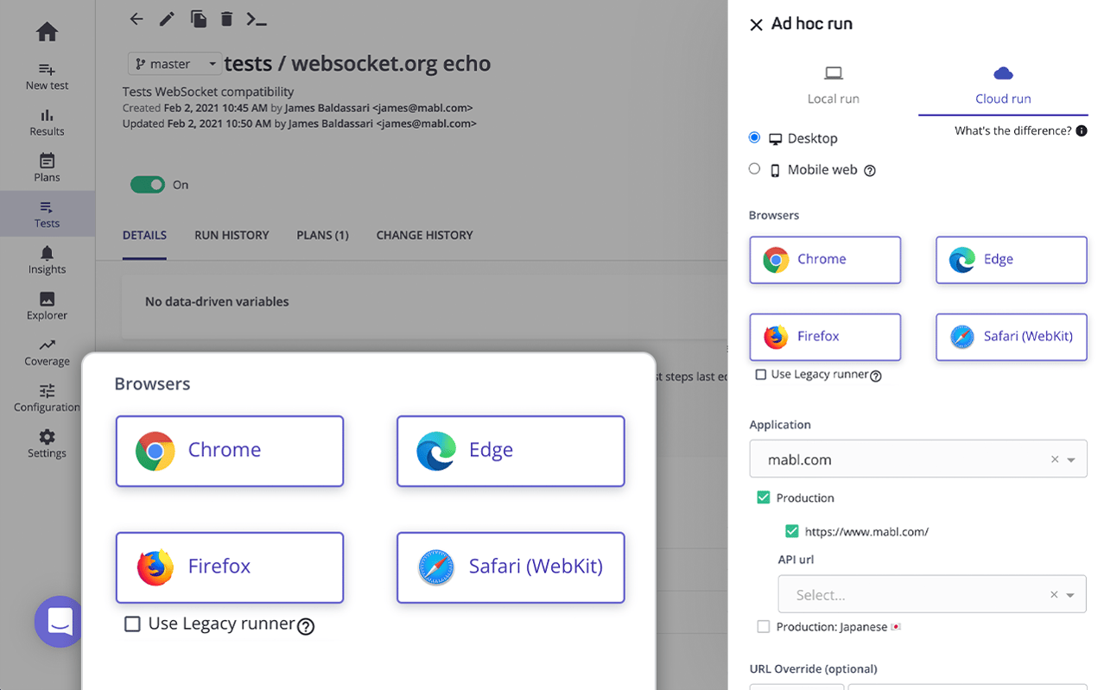Open the CLI command icon in the toolbar
Viewport: 1104px width, 690px height.
257,18
